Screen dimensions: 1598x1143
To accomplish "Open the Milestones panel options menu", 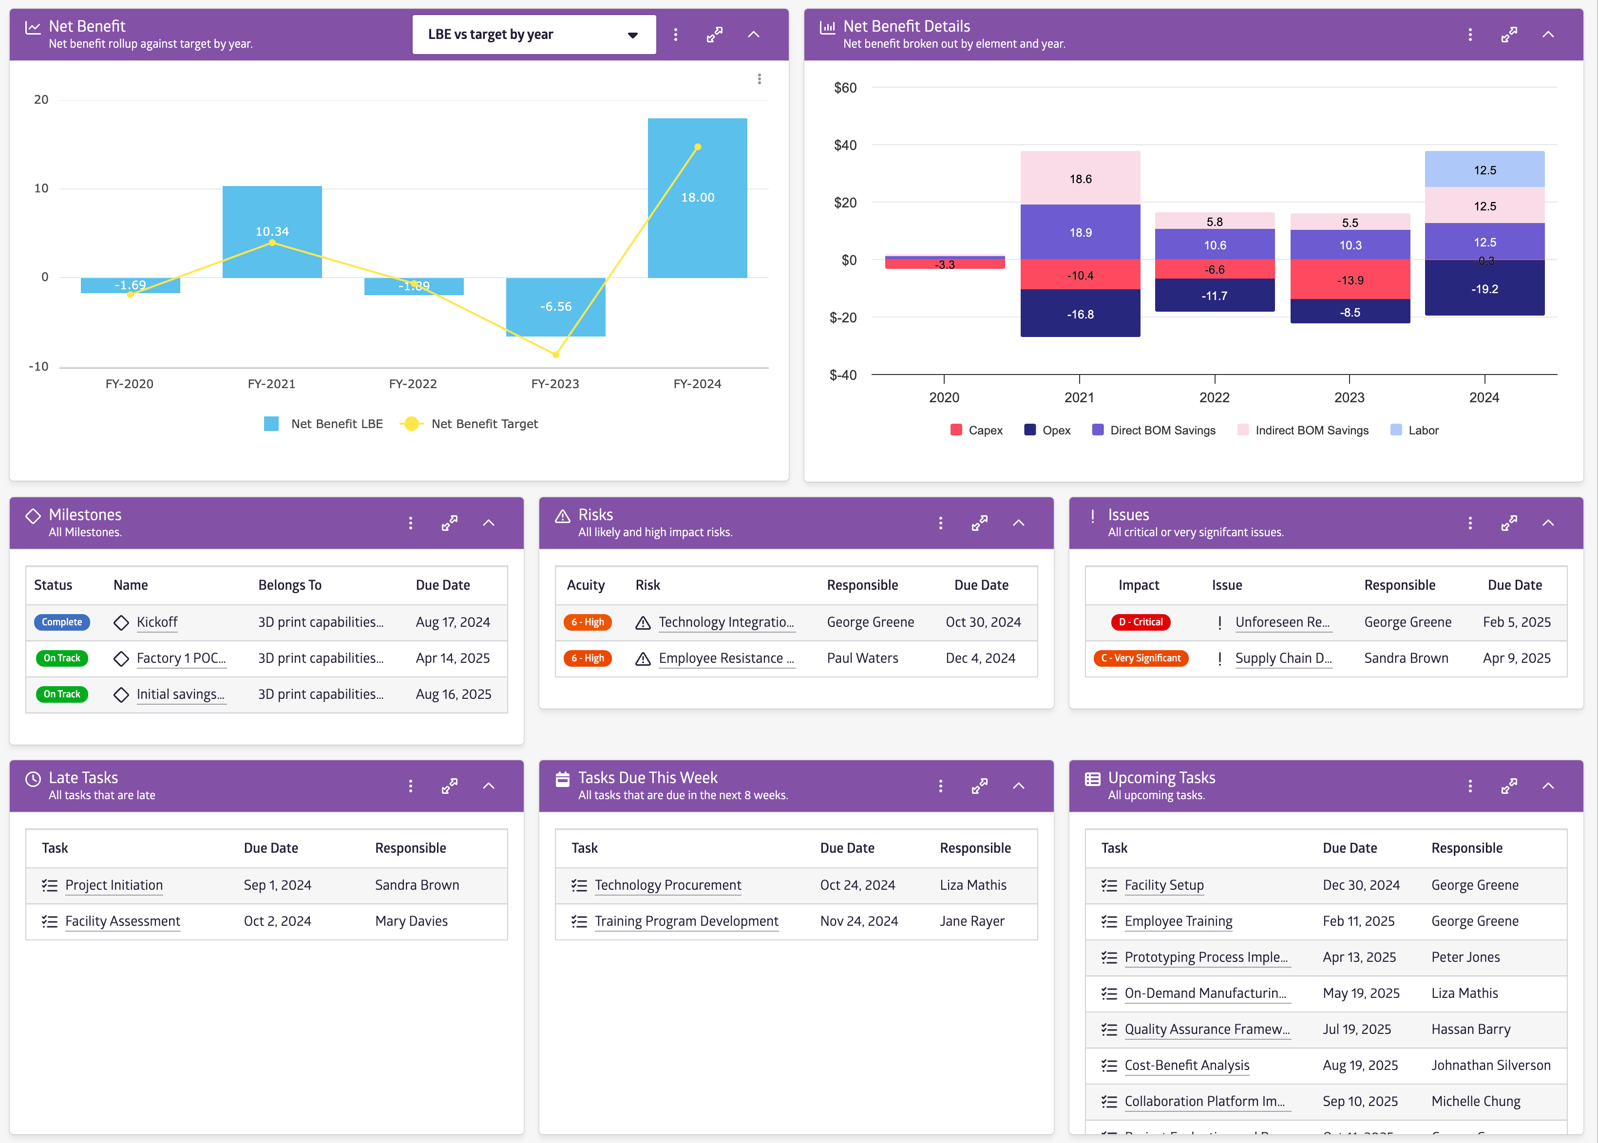I will 410,523.
